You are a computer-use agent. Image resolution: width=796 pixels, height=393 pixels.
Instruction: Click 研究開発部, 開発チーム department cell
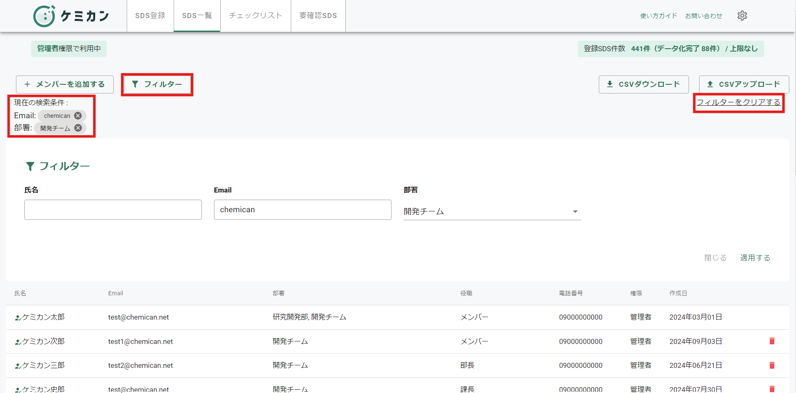310,317
